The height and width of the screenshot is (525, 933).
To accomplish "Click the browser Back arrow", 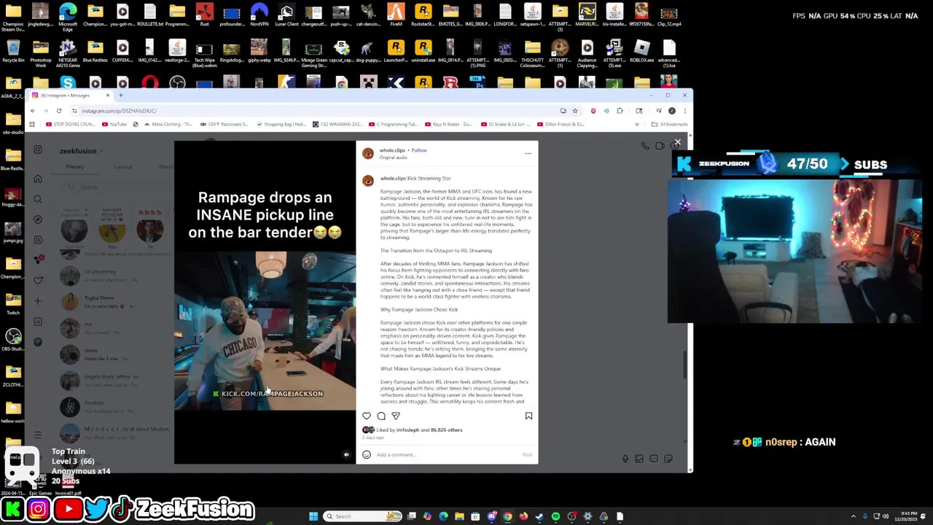I will [x=33, y=111].
